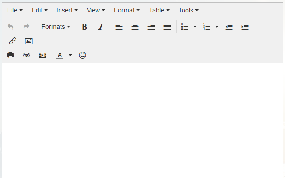Open bullet list style dropdown arrow
The image size is (285, 178).
(x=195, y=27)
